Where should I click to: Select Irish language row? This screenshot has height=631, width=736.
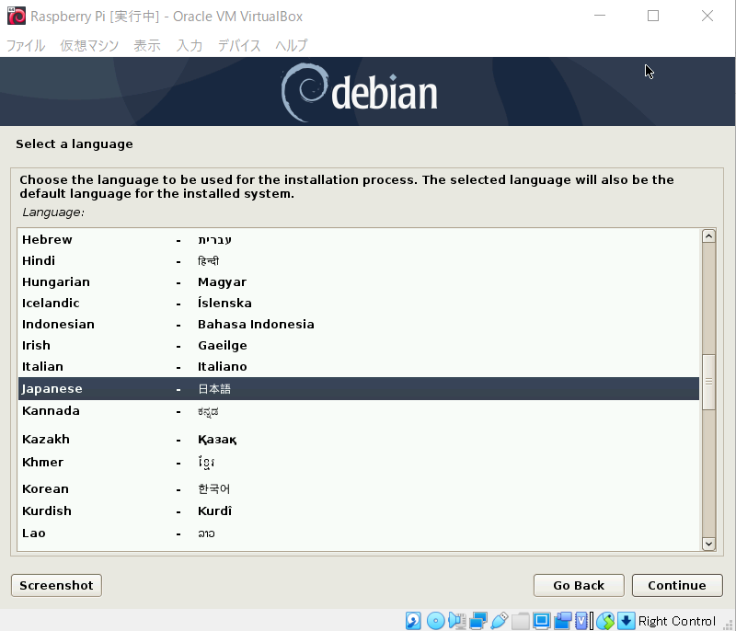[x=359, y=345]
